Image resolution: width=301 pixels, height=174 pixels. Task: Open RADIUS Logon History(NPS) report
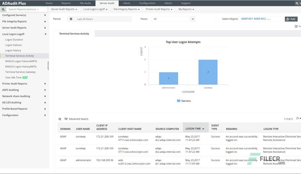pyautogui.click(x=21, y=67)
